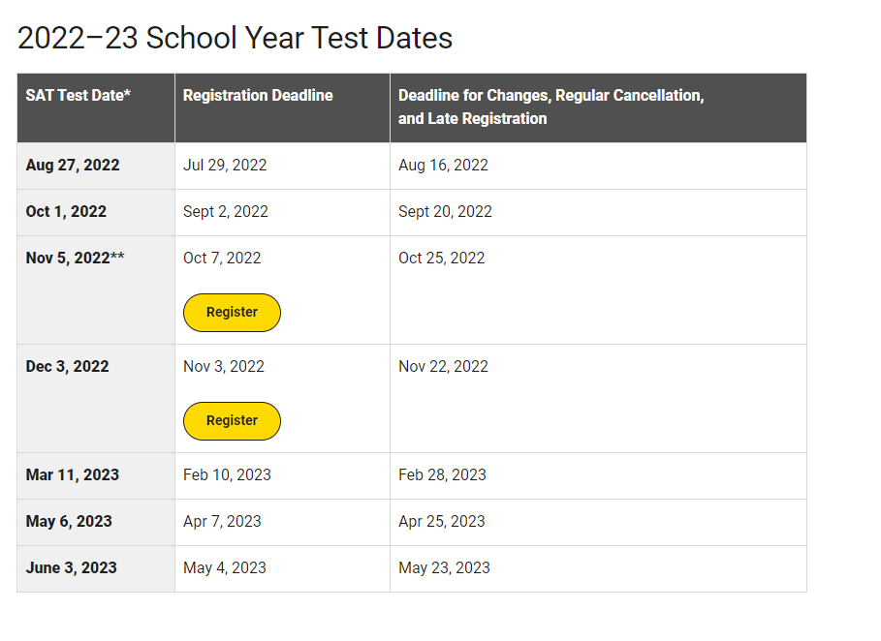Click the "Deadline for Changes" column header
881x641 pixels.
(551, 107)
